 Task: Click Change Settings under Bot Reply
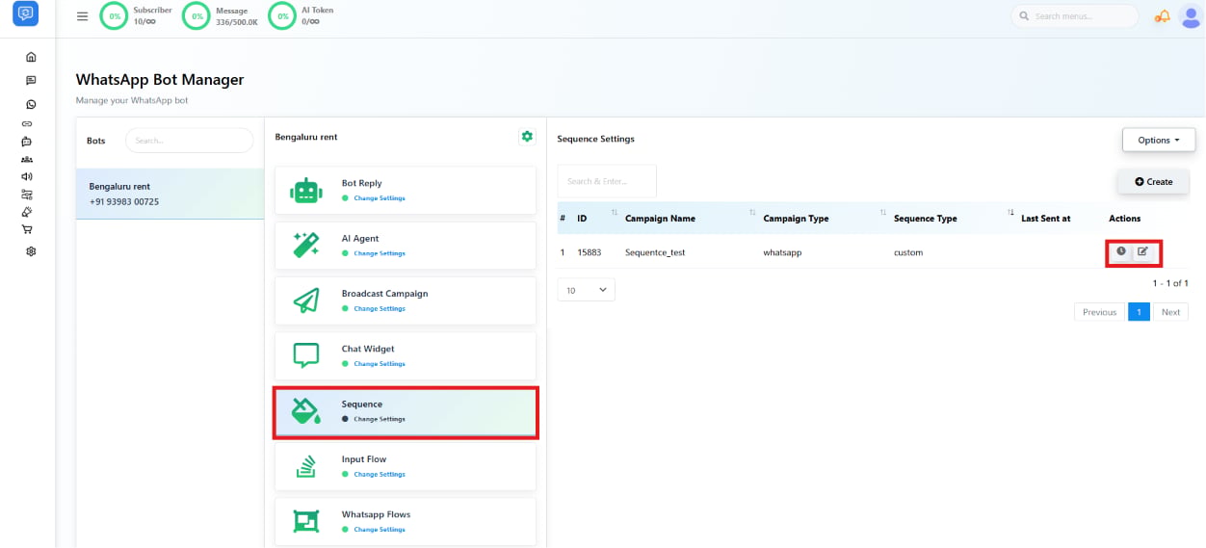pyautogui.click(x=380, y=198)
